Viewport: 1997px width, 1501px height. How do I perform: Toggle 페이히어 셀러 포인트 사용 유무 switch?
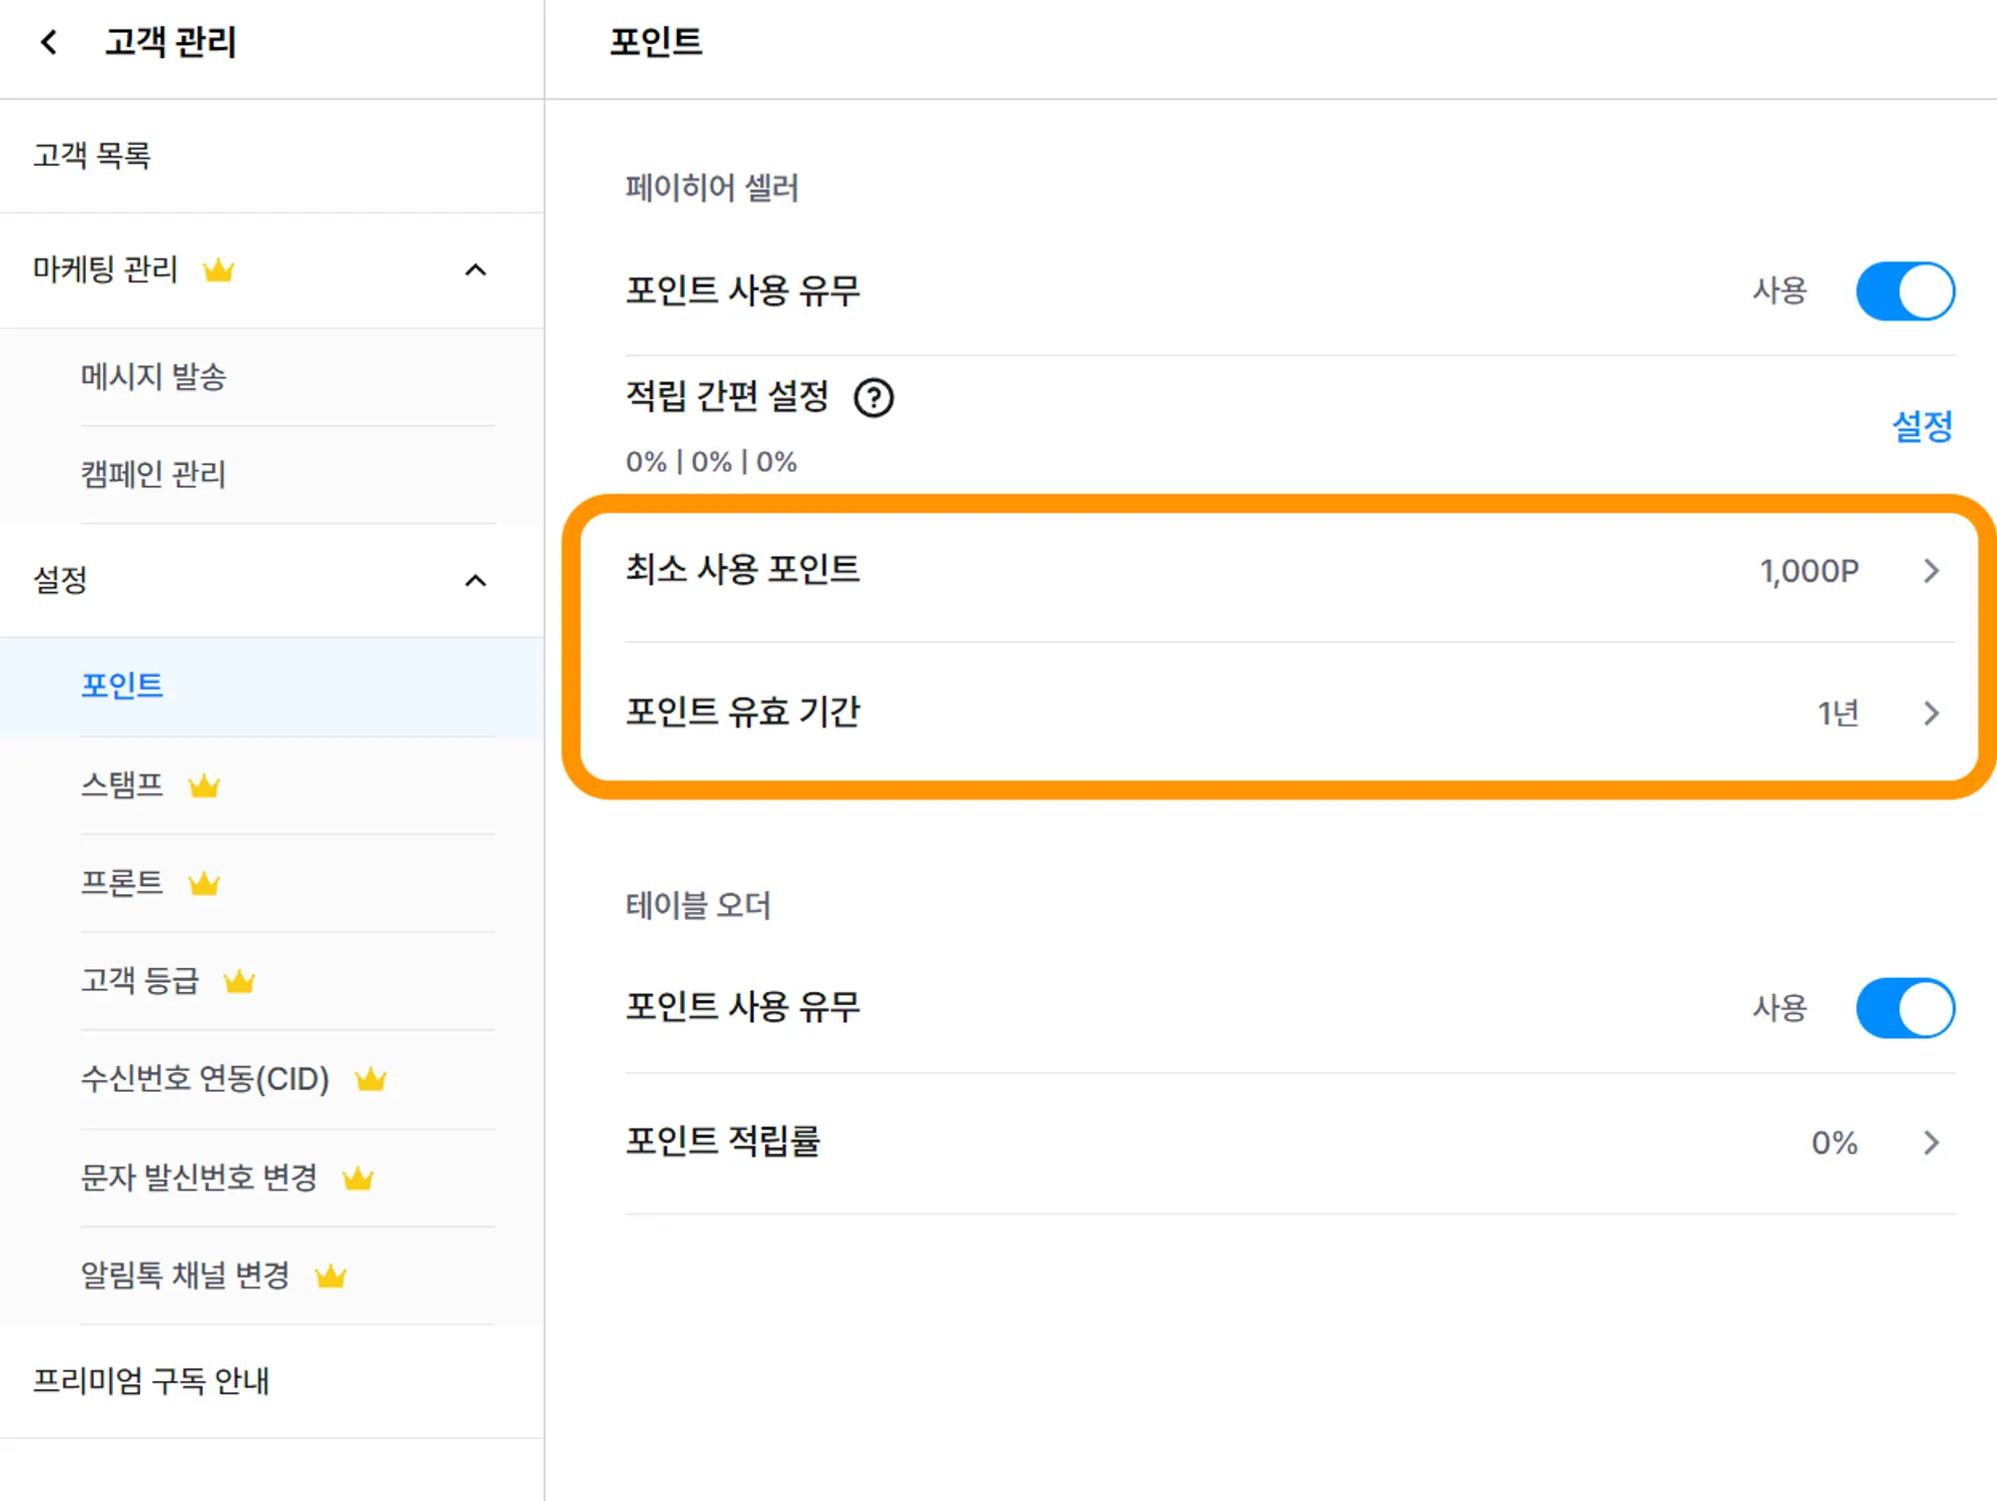coord(1904,291)
